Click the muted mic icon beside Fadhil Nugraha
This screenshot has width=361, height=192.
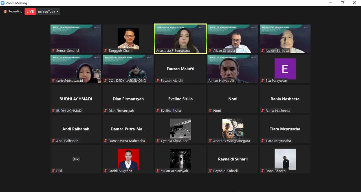click(x=105, y=171)
